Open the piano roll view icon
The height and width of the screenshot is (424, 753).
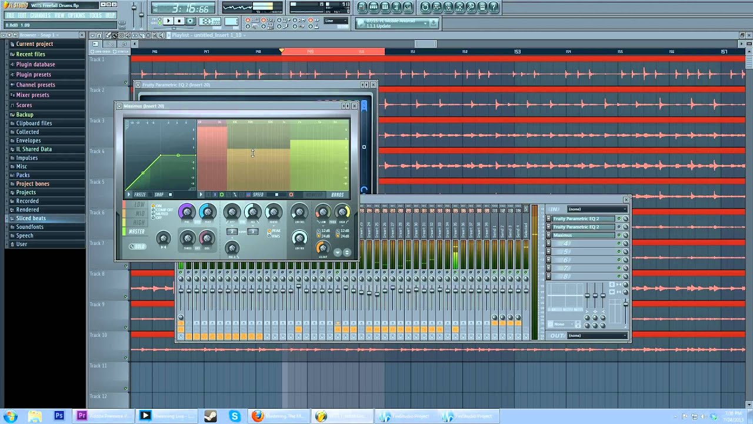[x=385, y=8]
